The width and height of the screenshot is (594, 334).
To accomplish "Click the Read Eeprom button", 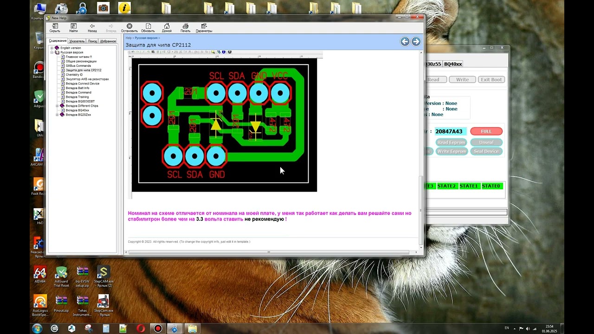I will (x=452, y=142).
